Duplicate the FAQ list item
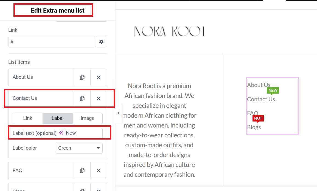 (82, 170)
